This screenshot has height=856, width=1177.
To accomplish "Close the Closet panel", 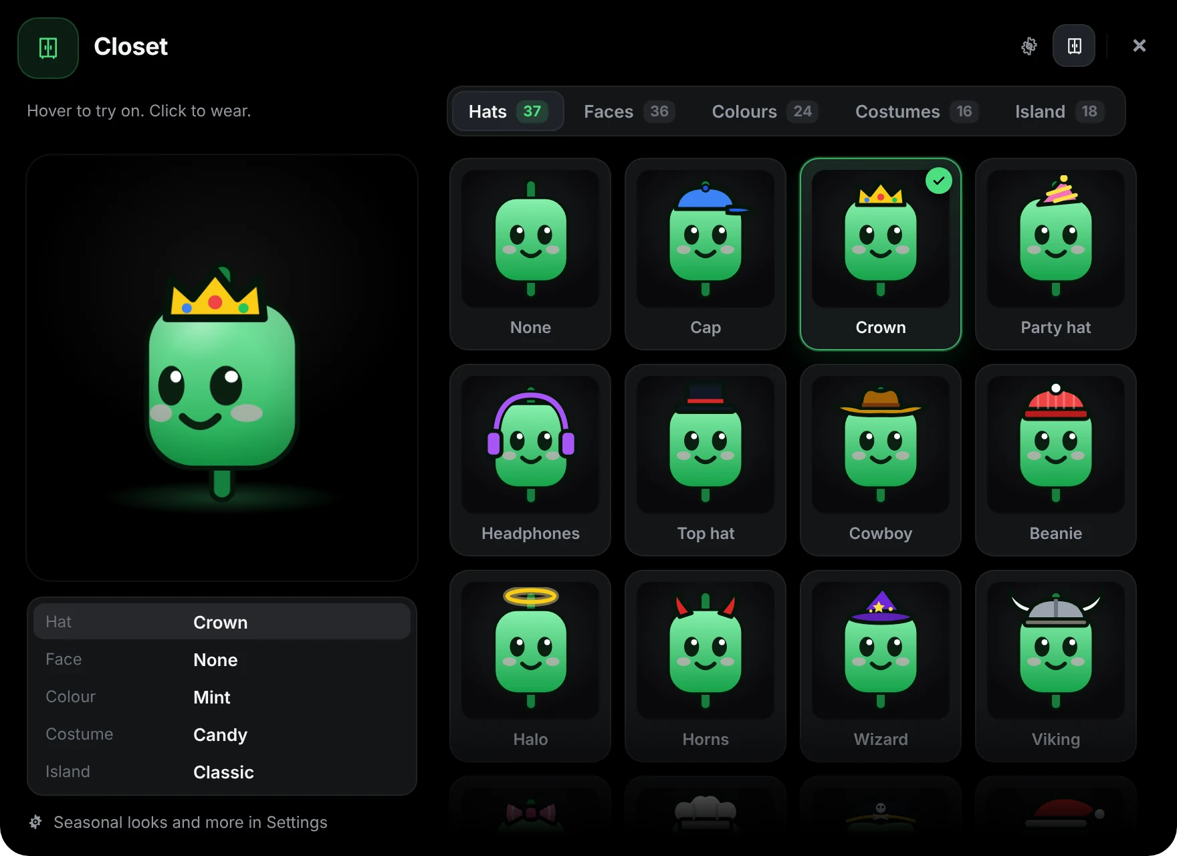I will pyautogui.click(x=1140, y=45).
